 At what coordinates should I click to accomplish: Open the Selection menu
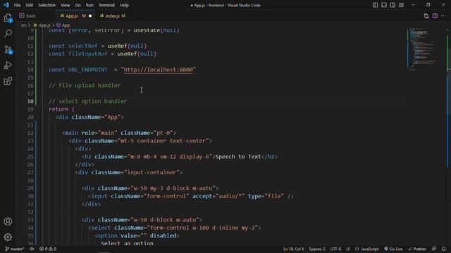pos(47,5)
